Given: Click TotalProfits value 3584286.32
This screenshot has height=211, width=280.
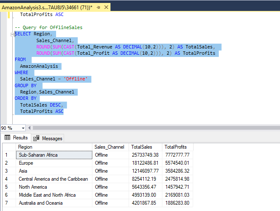Looking at the screenshot, I should click(x=178, y=171).
